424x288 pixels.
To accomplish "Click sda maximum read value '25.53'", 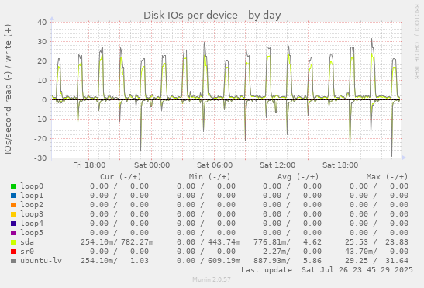I will [x=357, y=242].
